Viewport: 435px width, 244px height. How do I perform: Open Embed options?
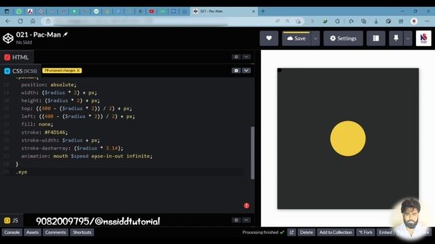385,232
